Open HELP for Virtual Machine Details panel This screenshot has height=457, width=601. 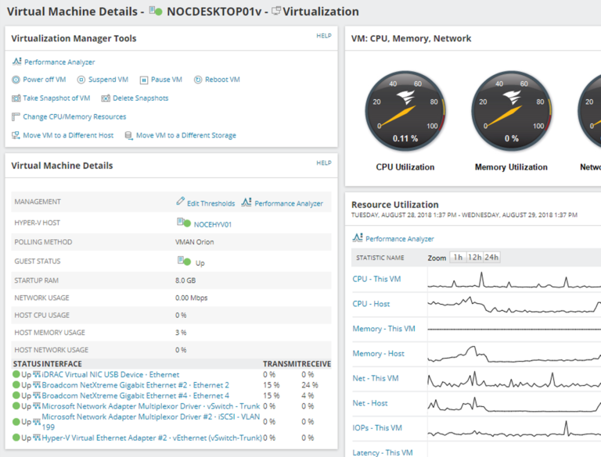coord(324,163)
